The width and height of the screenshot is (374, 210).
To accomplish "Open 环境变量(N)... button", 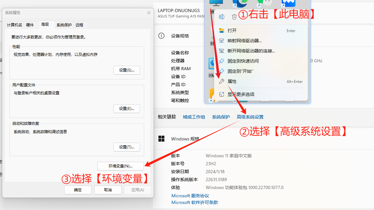I will point(120,166).
